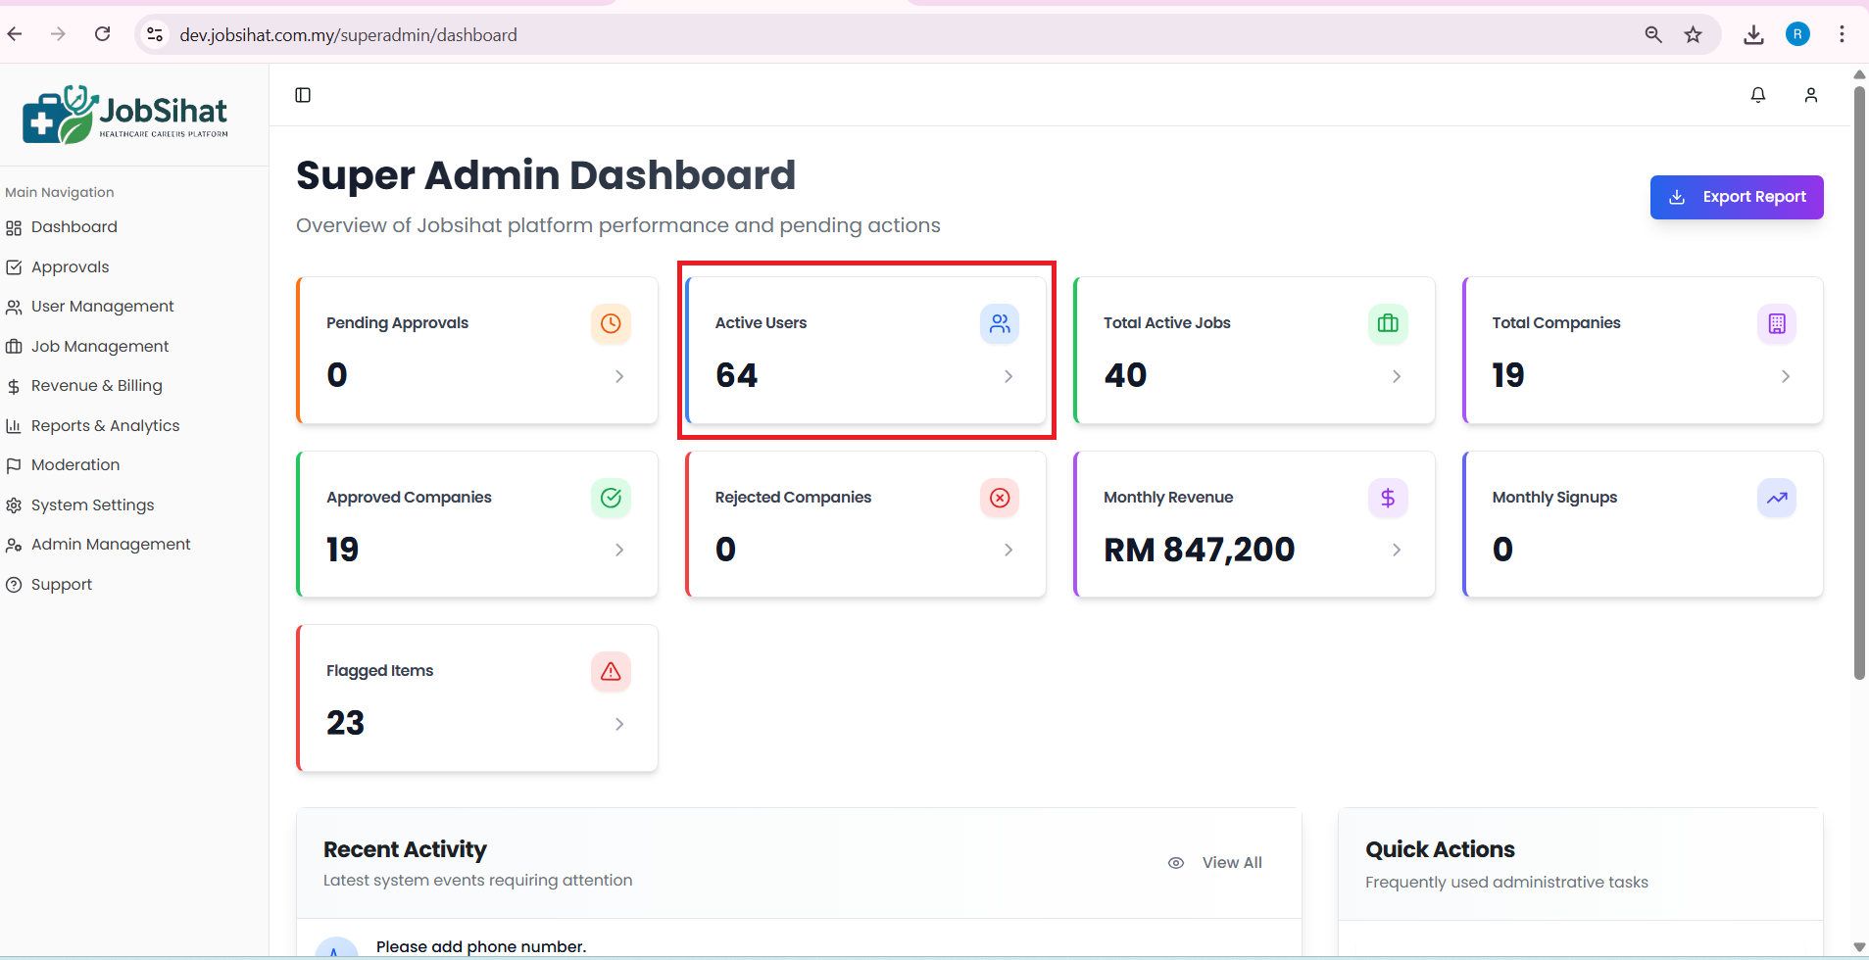The height and width of the screenshot is (960, 1869).
Task: Click View All in Recent Activity
Action: (x=1231, y=863)
